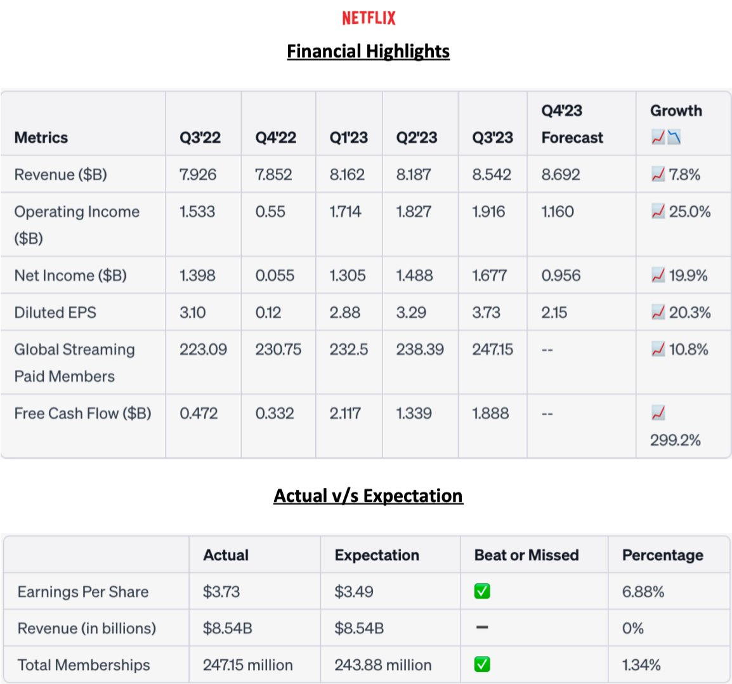This screenshot has height=684, width=732.
Task: Click the growth chart icon beside 7.8%
Action: click(658, 174)
